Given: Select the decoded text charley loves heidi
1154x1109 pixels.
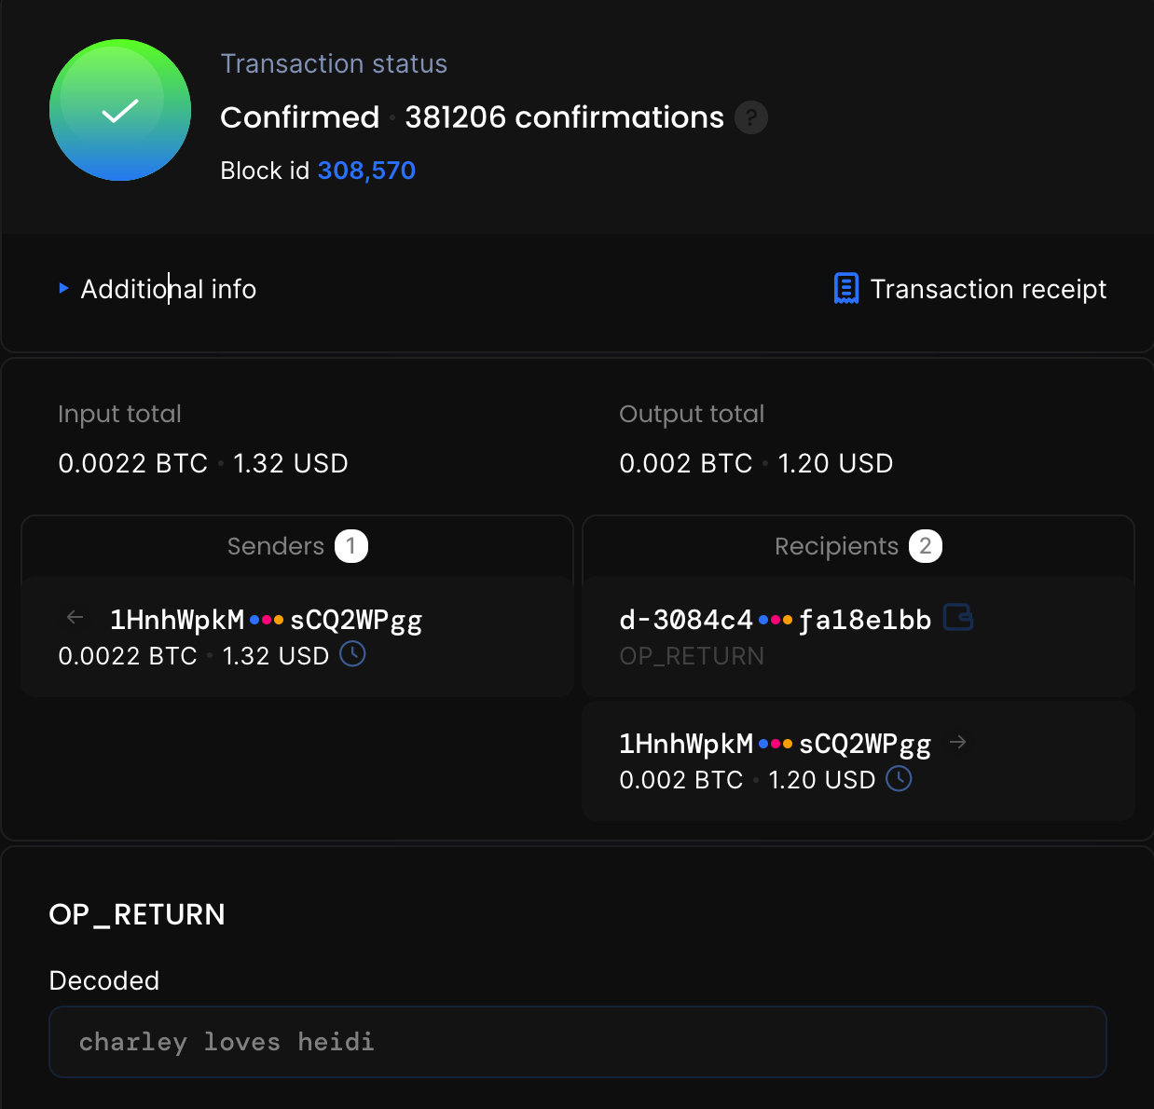Looking at the screenshot, I should [226, 1041].
